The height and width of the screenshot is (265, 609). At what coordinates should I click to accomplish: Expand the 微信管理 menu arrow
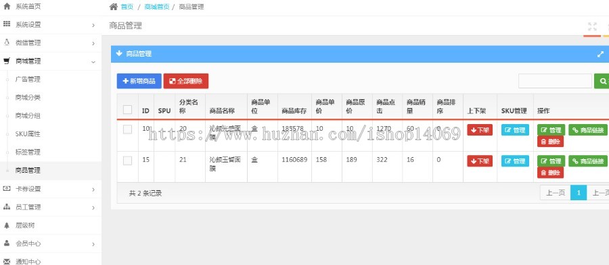click(93, 43)
